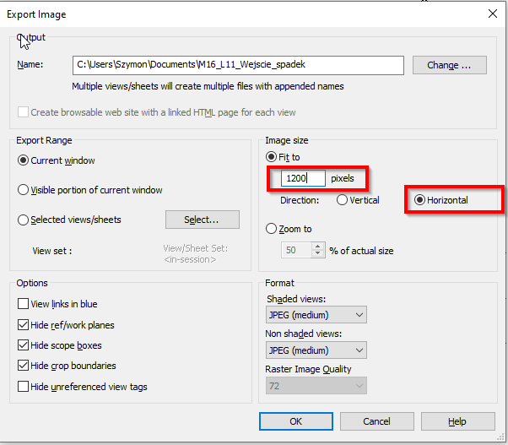This screenshot has width=508, height=445.
Task: Select the Fit to radio button
Action: coord(272,157)
